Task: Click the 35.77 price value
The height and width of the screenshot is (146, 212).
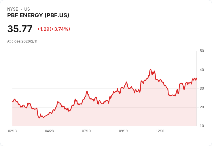Action: 20,29
